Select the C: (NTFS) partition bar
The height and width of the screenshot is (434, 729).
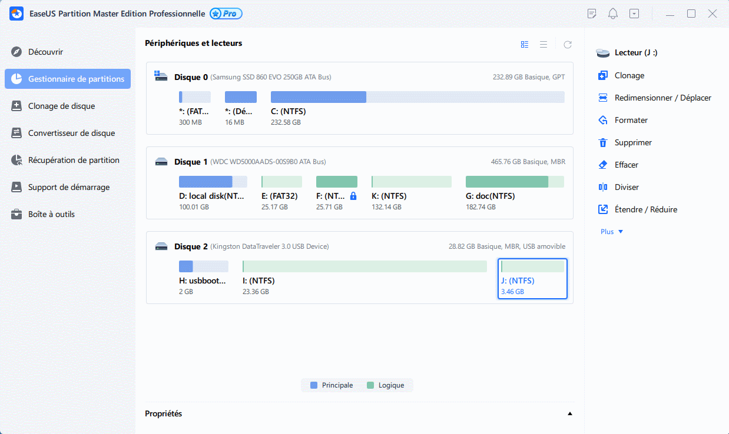coord(417,97)
